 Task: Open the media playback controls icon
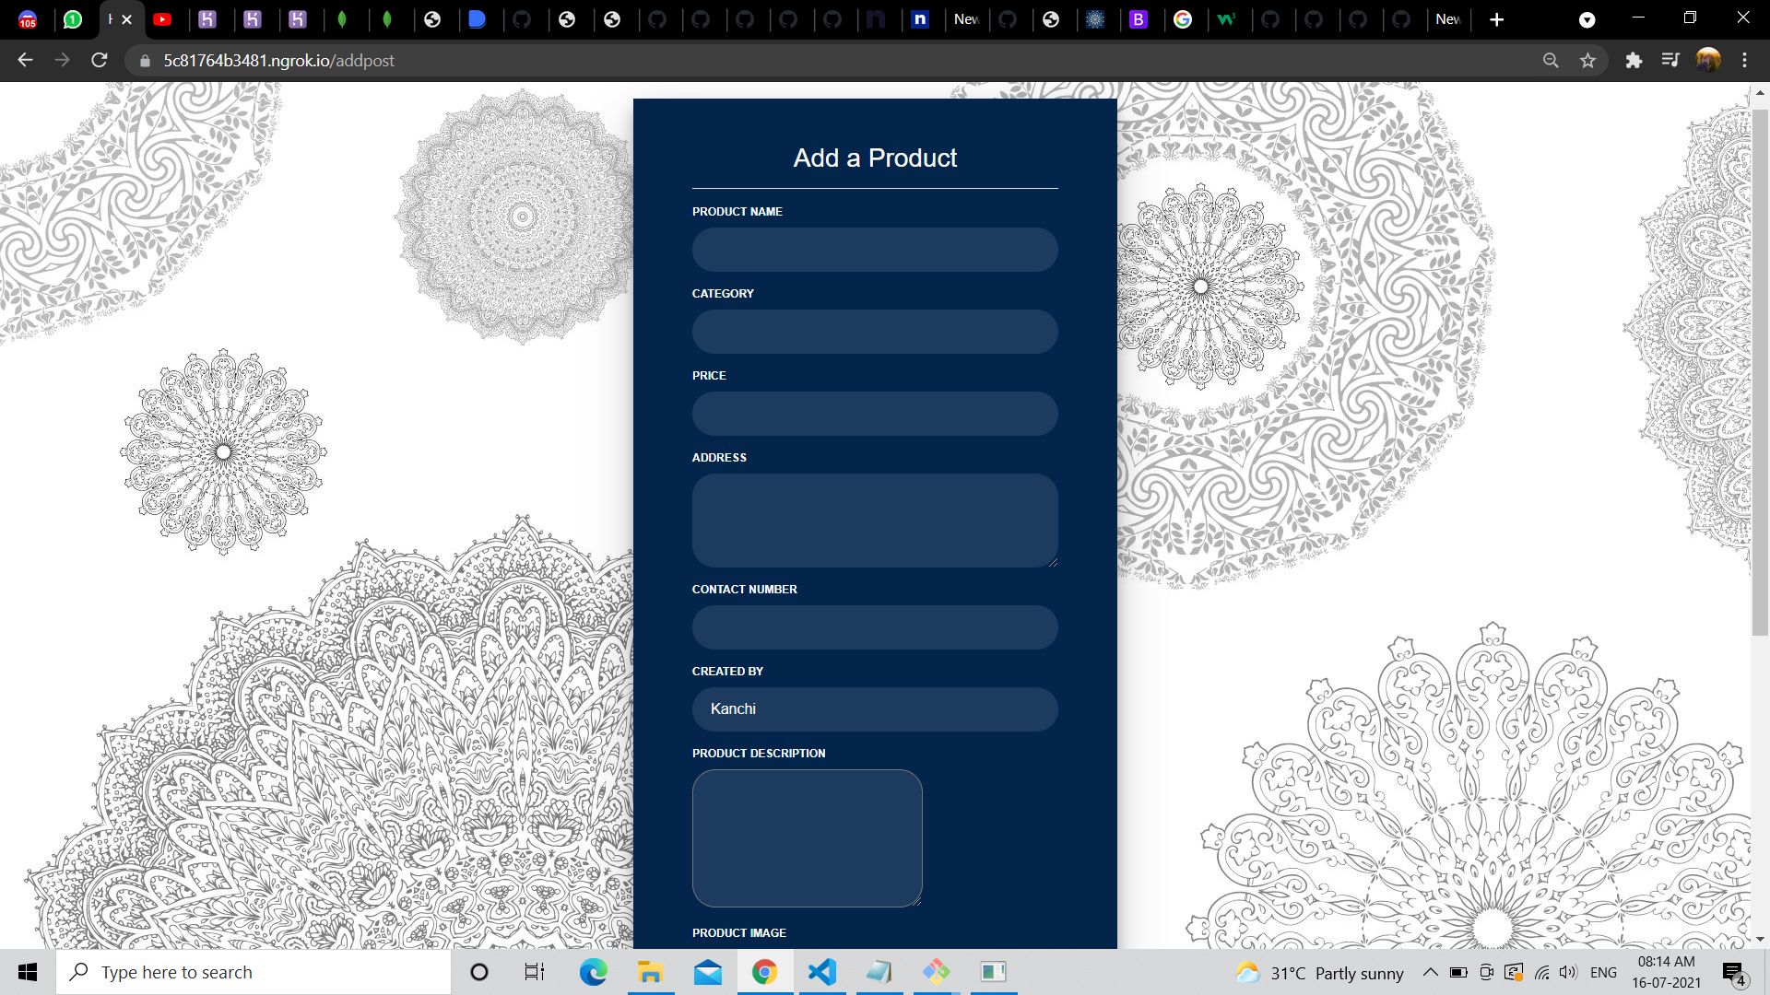(1670, 60)
